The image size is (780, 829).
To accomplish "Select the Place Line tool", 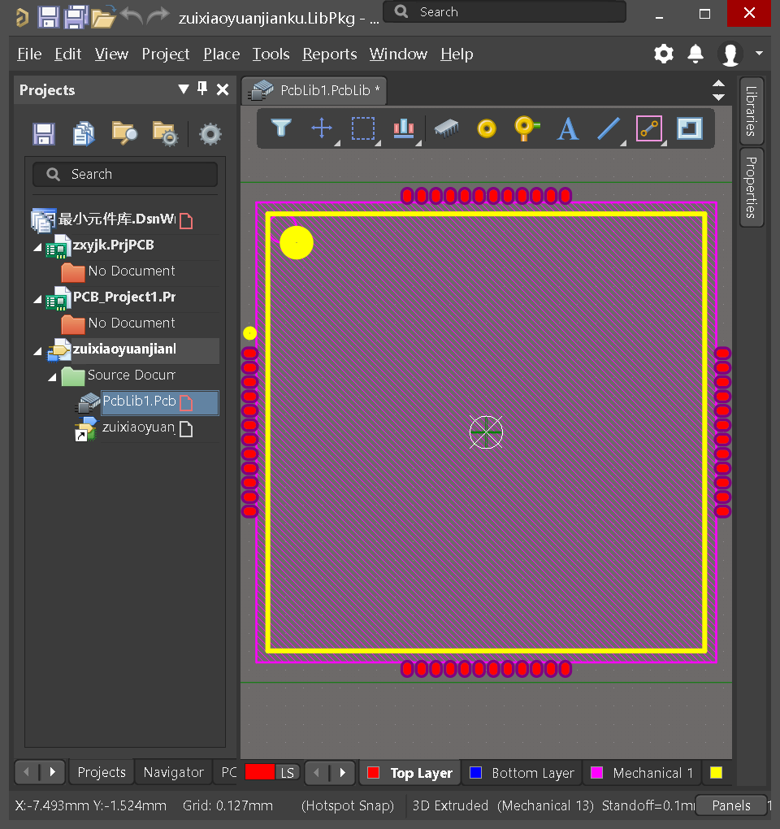I will click(x=609, y=128).
